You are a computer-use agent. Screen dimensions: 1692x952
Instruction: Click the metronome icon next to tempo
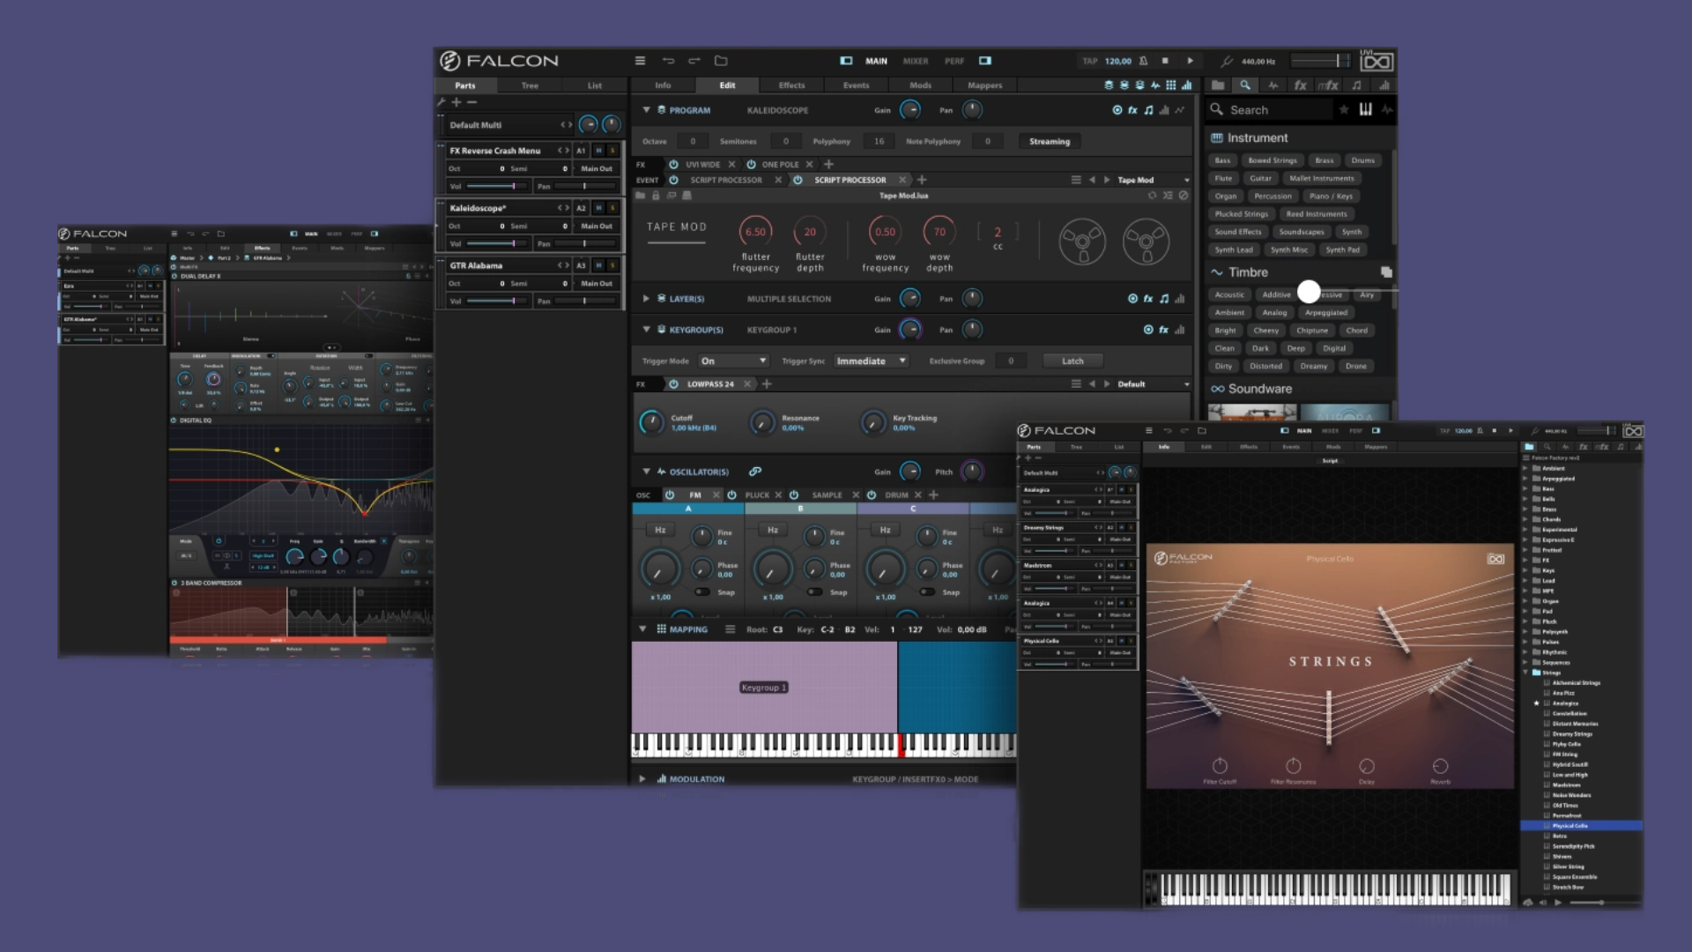point(1143,61)
